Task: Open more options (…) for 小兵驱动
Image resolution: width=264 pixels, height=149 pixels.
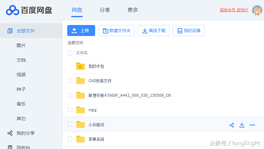Action: pos(252,125)
